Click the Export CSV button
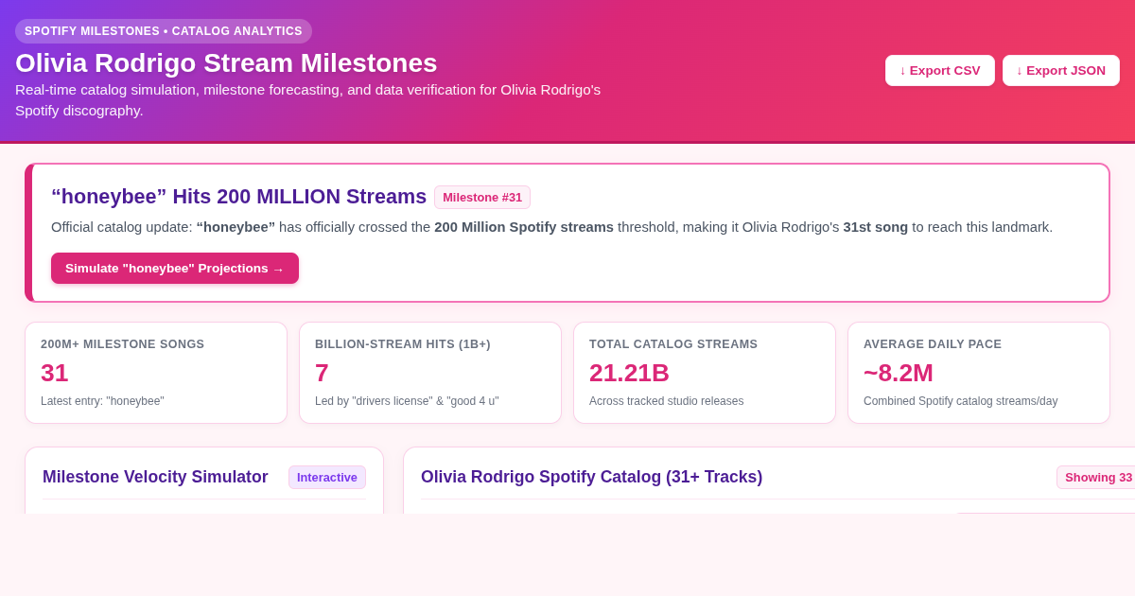Viewport: 1135px width, 596px height. coord(940,70)
